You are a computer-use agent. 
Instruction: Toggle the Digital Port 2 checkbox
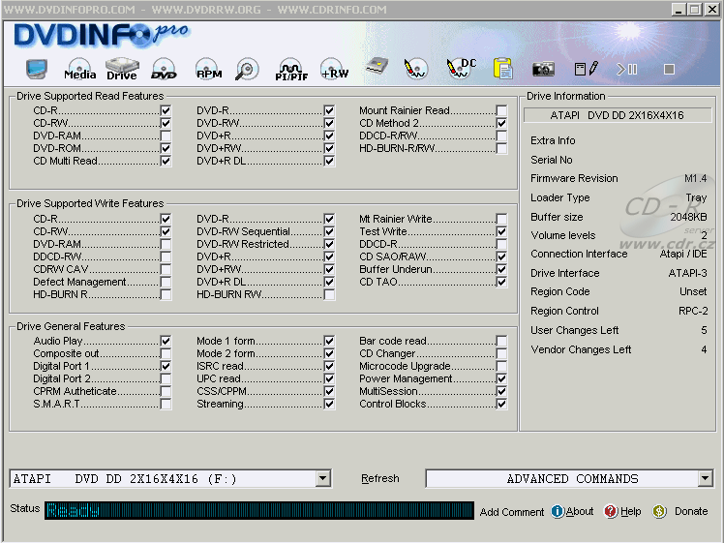(166, 378)
